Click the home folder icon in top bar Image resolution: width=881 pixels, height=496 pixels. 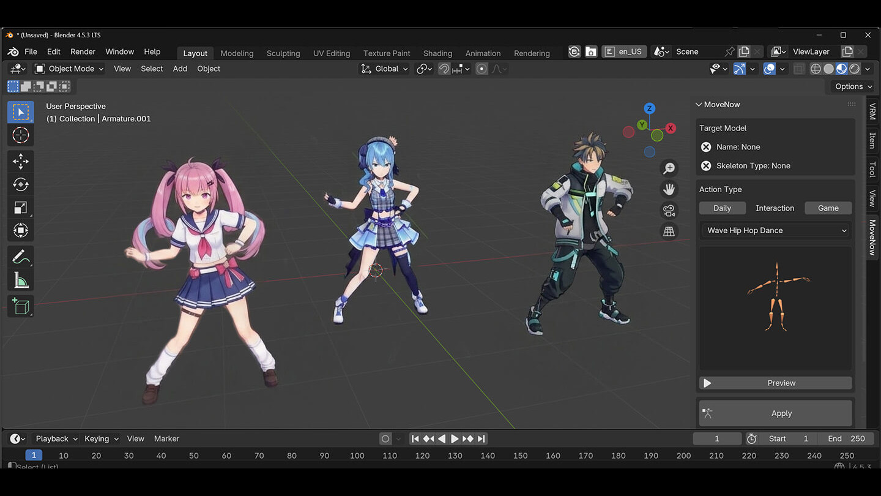(591, 51)
